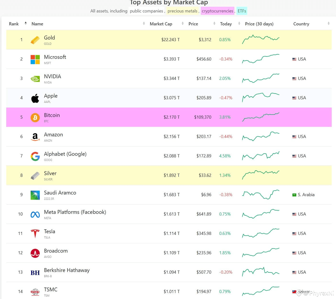Screen dimensions: 336x299
Task: Click the Google G logo icon
Action: [35, 156]
